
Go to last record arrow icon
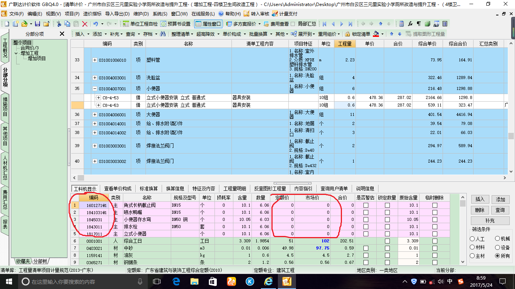pyautogui.click(x=351, y=24)
